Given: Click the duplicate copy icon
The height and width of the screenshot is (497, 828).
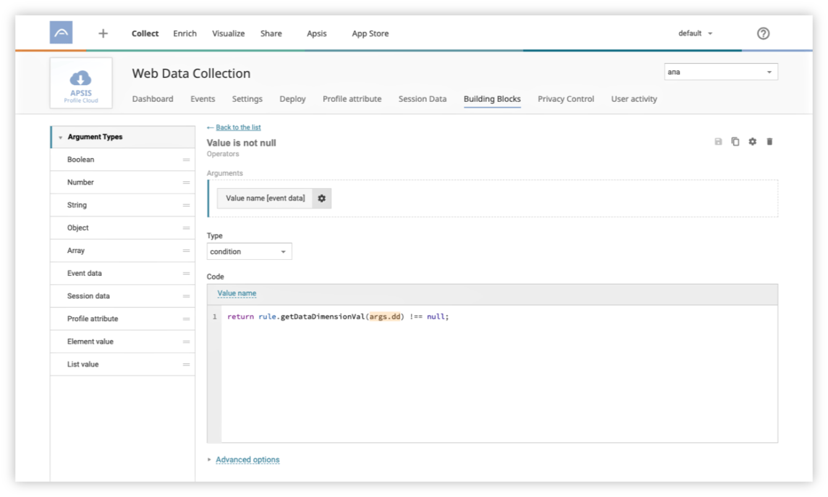Looking at the screenshot, I should click(735, 142).
